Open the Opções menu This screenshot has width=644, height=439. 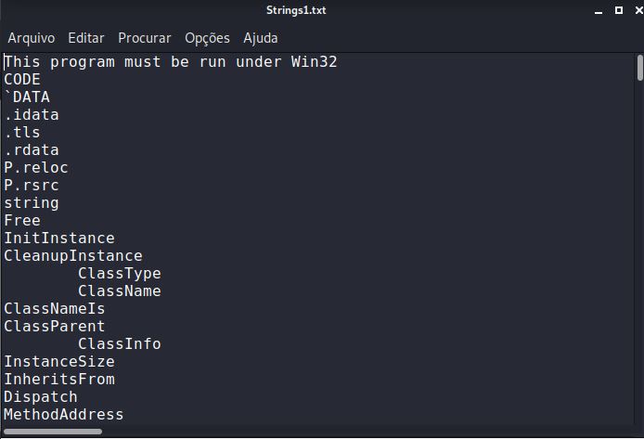(207, 38)
